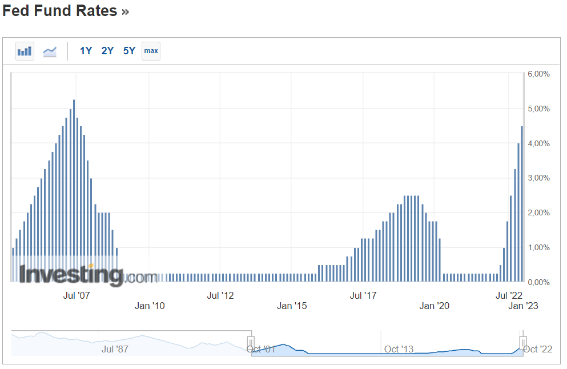Click the max range button
Viewport: 567px width, 369px height.
151,51
